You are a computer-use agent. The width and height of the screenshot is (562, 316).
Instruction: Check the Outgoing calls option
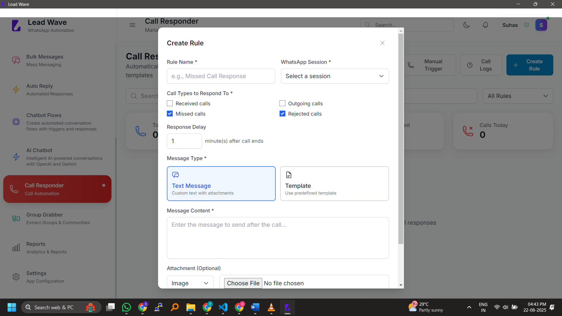click(x=282, y=104)
